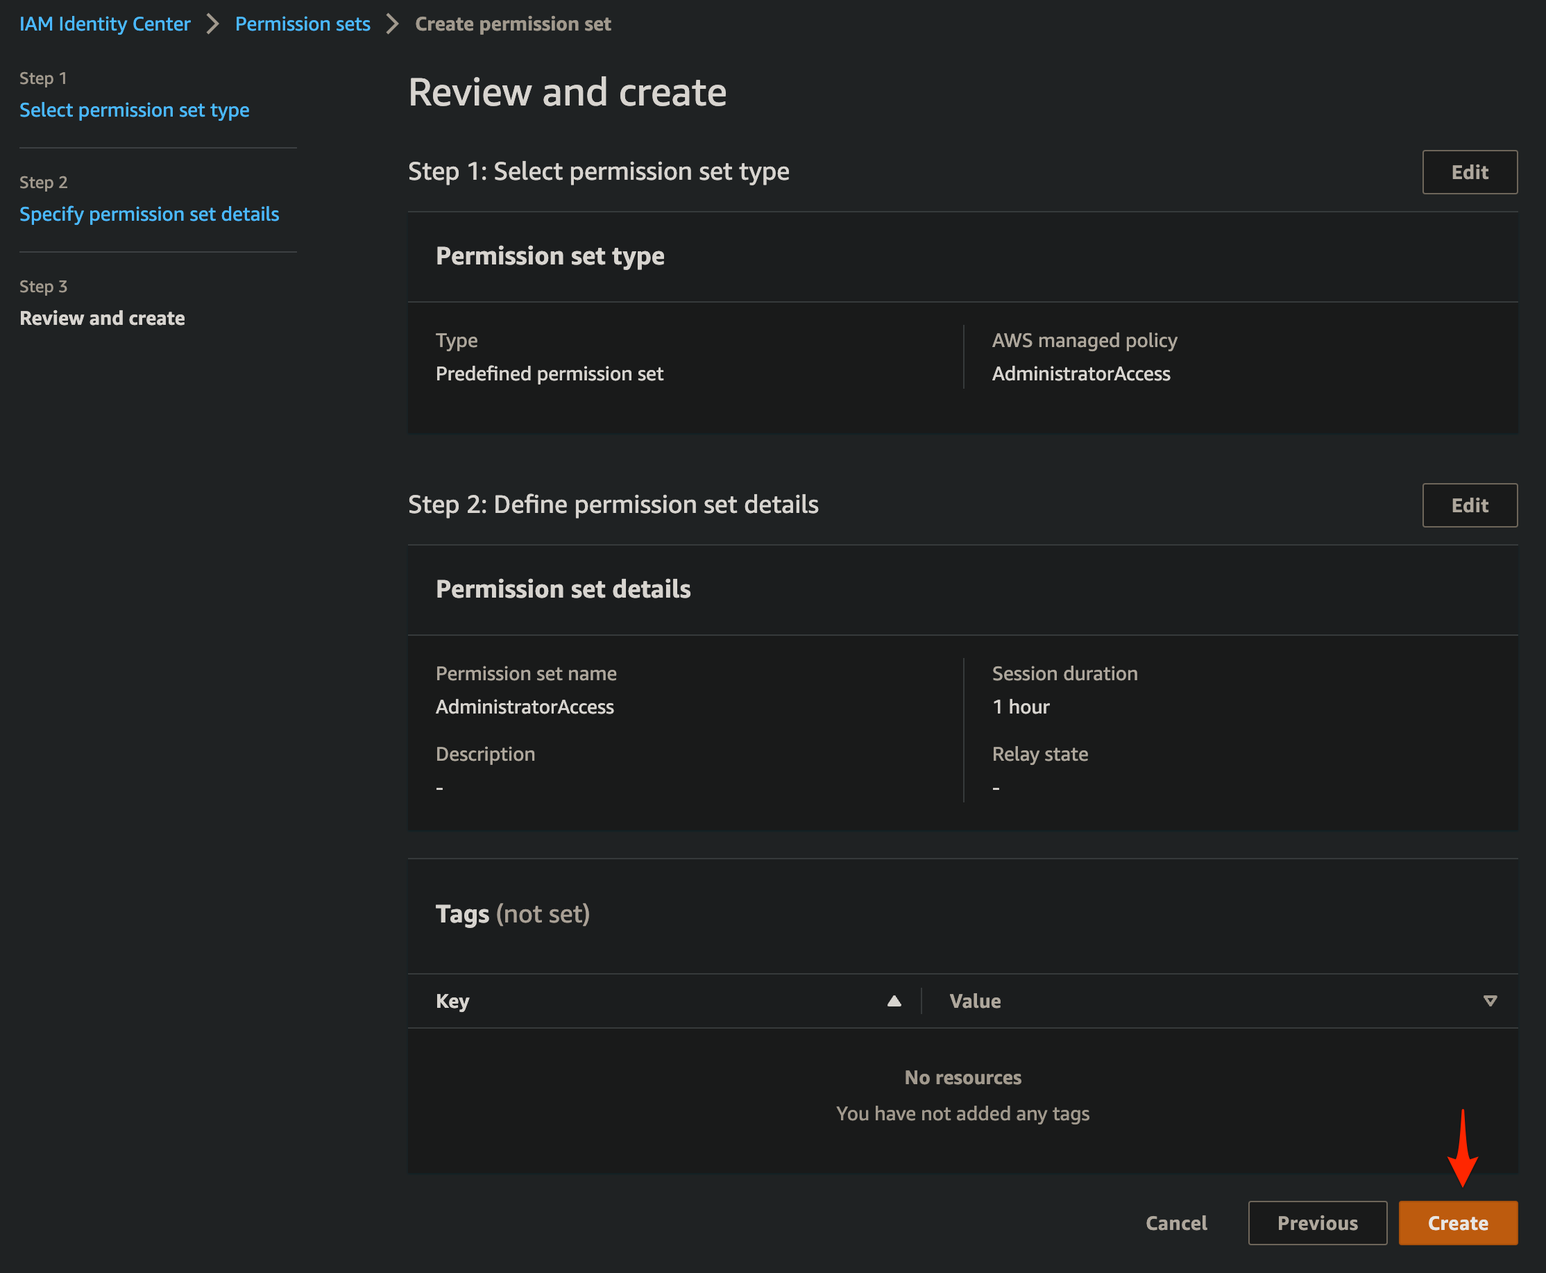Click the Permission set details panel heading
This screenshot has height=1273, width=1546.
(x=563, y=589)
